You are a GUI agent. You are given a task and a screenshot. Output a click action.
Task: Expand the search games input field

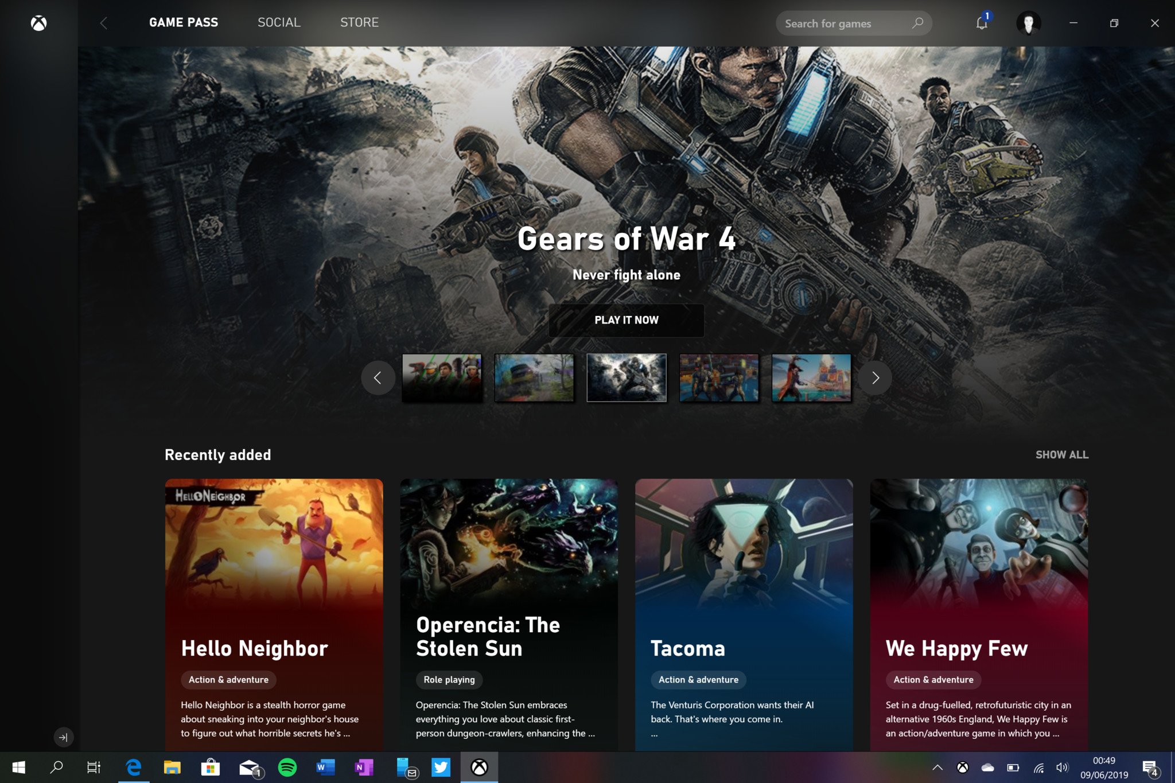pyautogui.click(x=852, y=23)
